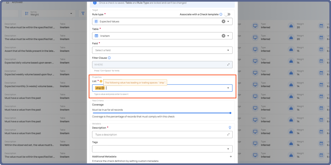Click the List warning icon
This screenshot has width=331, height=165.
[x=101, y=81]
